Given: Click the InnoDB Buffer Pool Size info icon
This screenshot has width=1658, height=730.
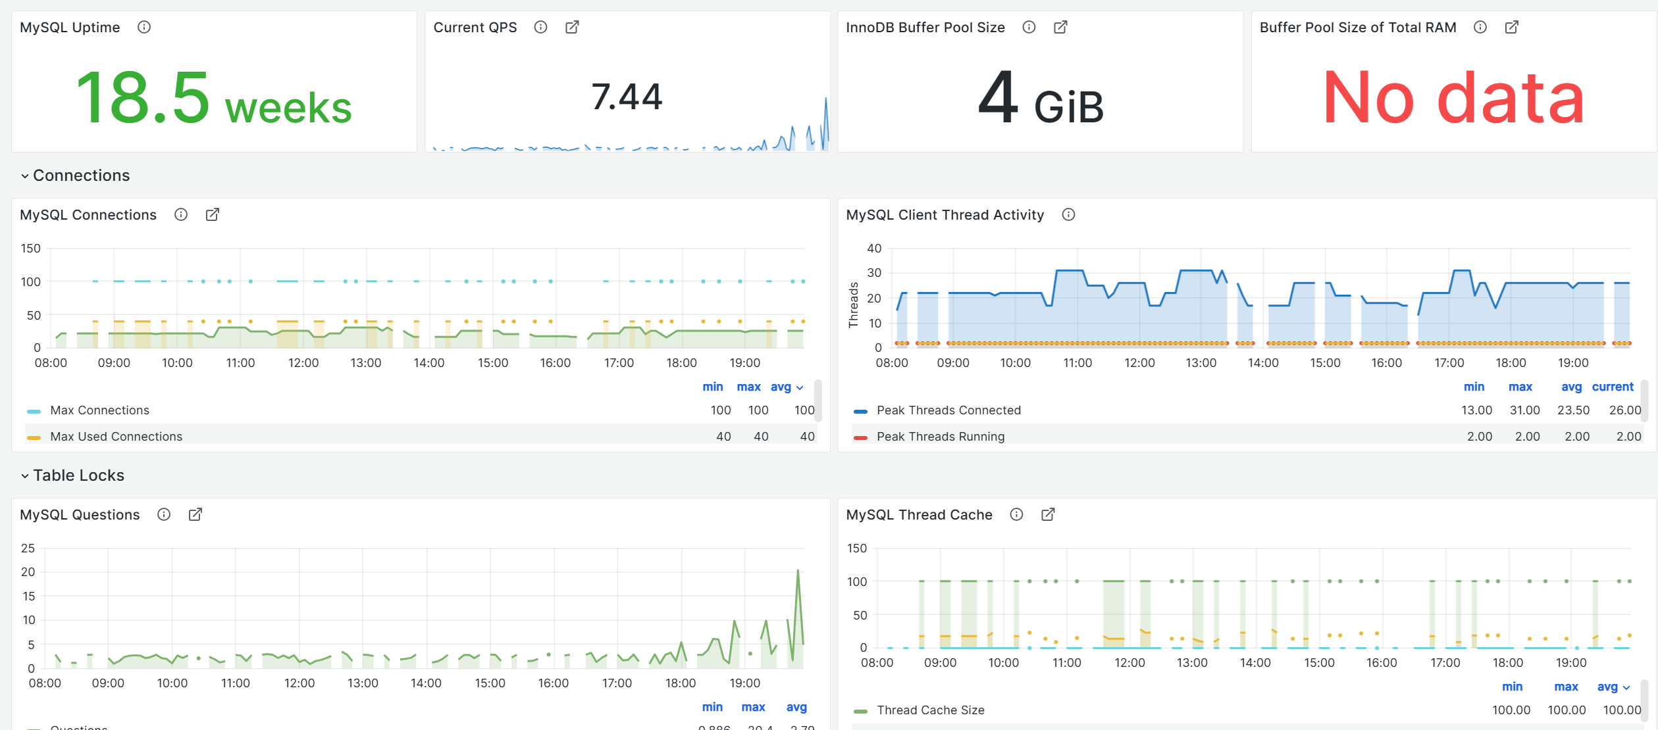Looking at the screenshot, I should tap(1029, 27).
